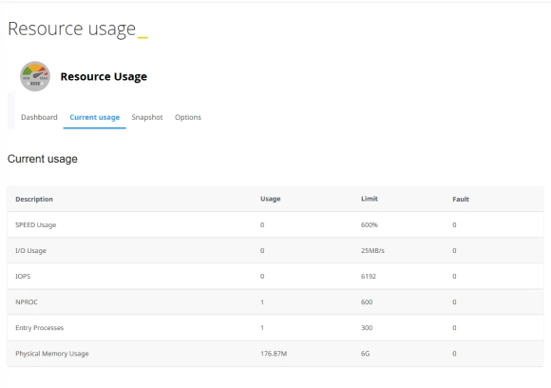Click the 600 NPROC limit value

pos(367,301)
